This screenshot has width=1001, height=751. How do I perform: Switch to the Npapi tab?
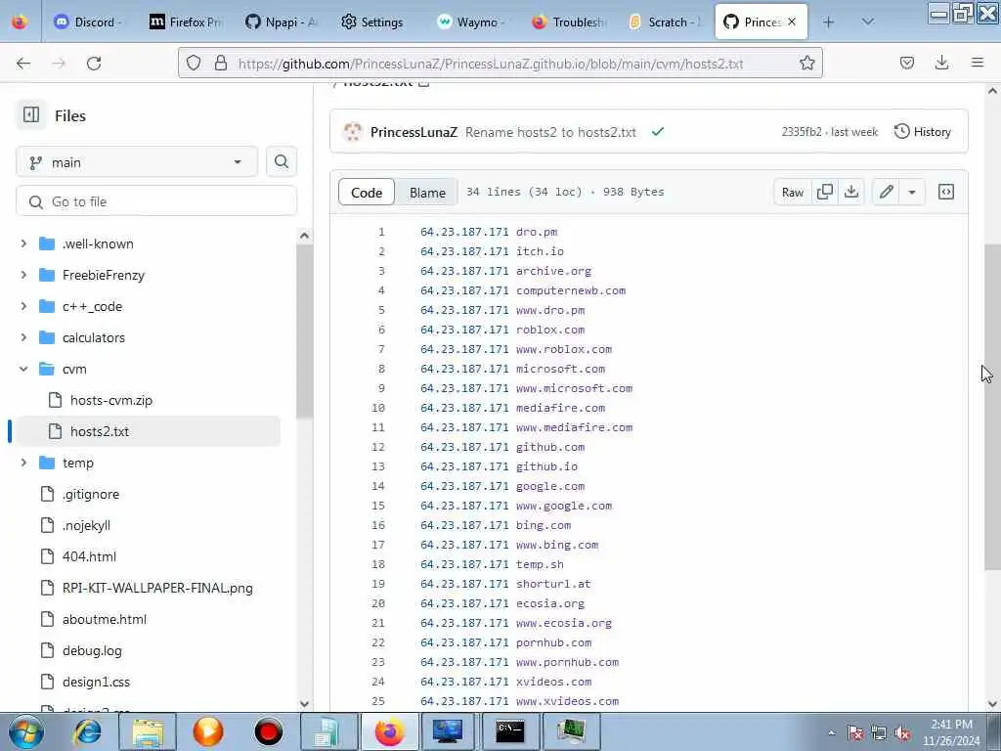click(x=282, y=22)
